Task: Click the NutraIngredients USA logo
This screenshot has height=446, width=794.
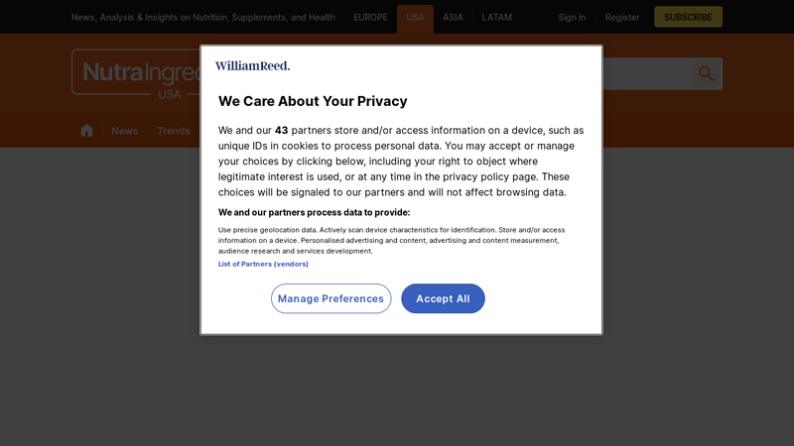Action: [136, 73]
